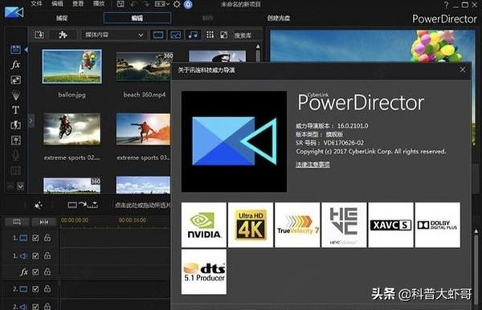Screen dimensions: 482x310
Task: Toggle the video filter in the media library
Action: point(158,35)
